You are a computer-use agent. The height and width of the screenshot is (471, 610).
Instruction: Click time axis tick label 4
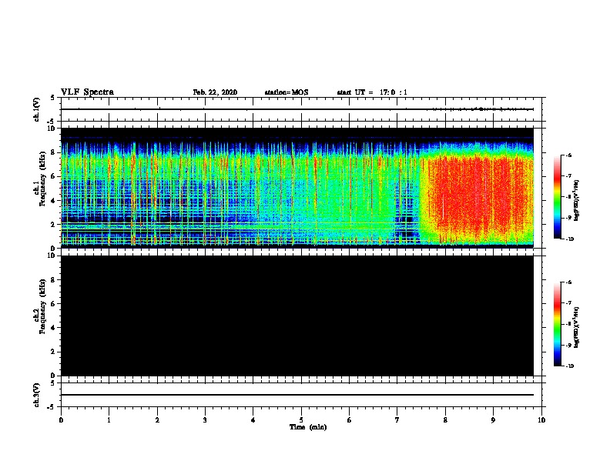pyautogui.click(x=253, y=420)
